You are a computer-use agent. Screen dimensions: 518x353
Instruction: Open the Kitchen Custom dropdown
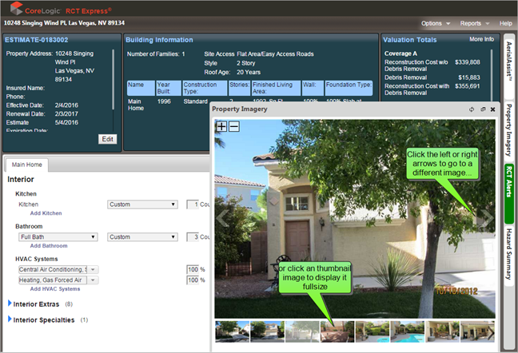click(x=142, y=204)
